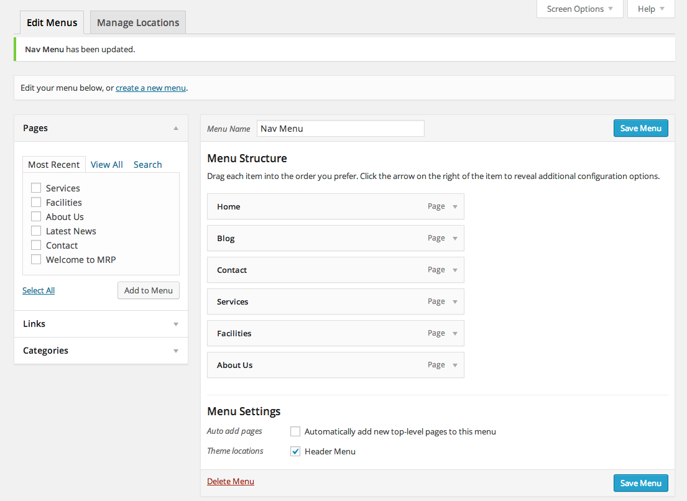Open the Help dropdown
Screen dimensions: 687x501
pos(651,9)
